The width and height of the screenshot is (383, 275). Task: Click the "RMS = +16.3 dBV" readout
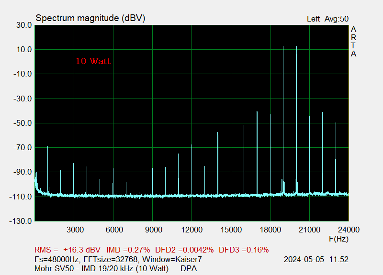click(x=68, y=250)
